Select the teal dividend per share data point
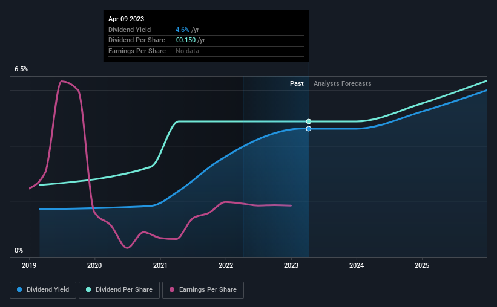 click(x=308, y=121)
